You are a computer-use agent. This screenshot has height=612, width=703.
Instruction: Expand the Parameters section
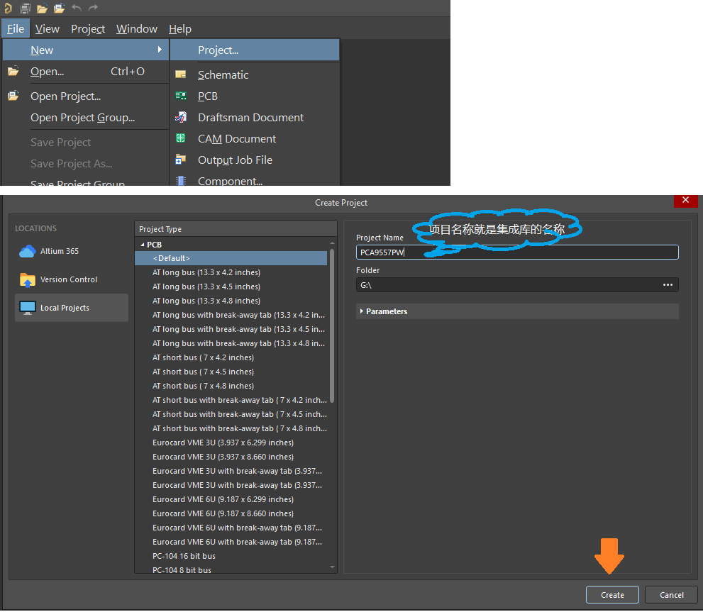pos(361,311)
